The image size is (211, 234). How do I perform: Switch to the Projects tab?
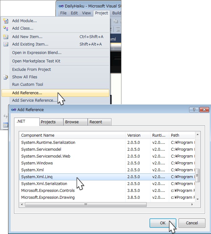click(x=51, y=122)
